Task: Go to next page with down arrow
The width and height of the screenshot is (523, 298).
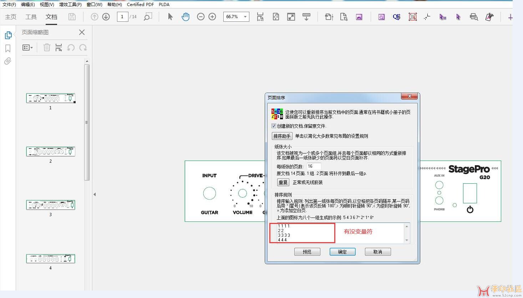Action: point(106,17)
